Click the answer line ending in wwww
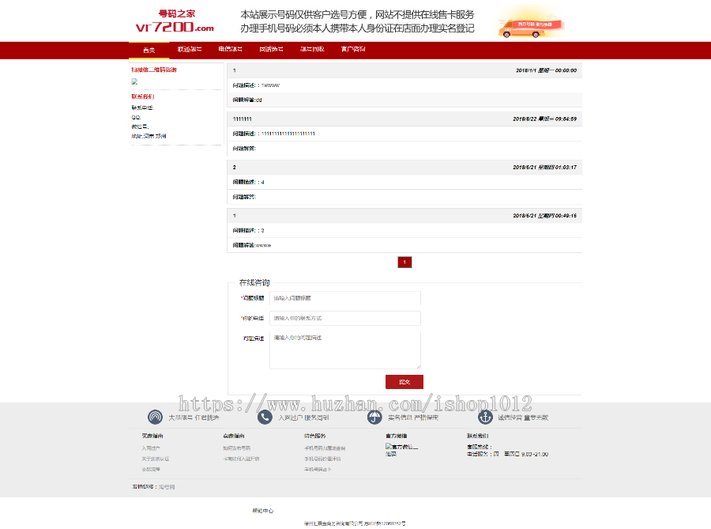The height and width of the screenshot is (529, 711). click(252, 245)
